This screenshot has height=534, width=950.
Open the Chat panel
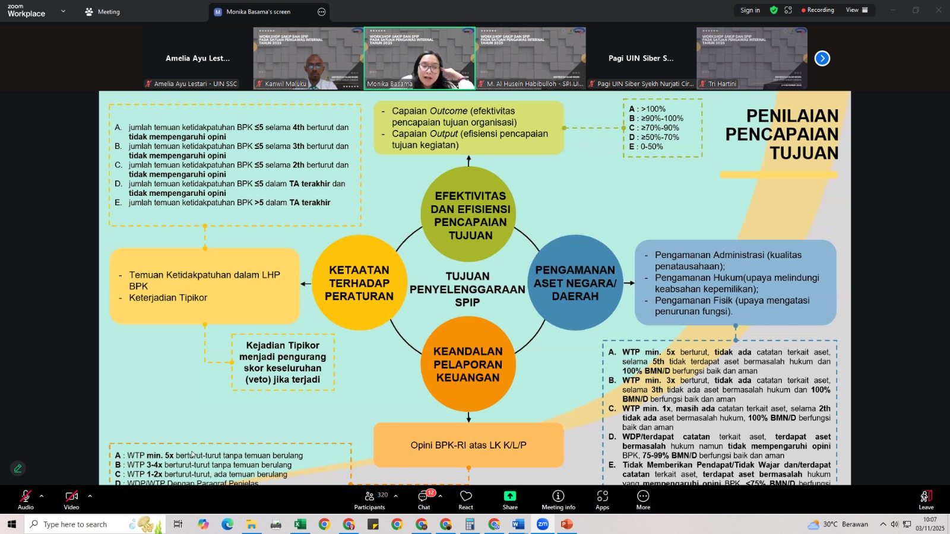pos(424,500)
